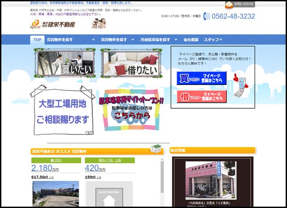
Task: Expand the chevron next to 月極駐車場を探す
Action: 176,39
